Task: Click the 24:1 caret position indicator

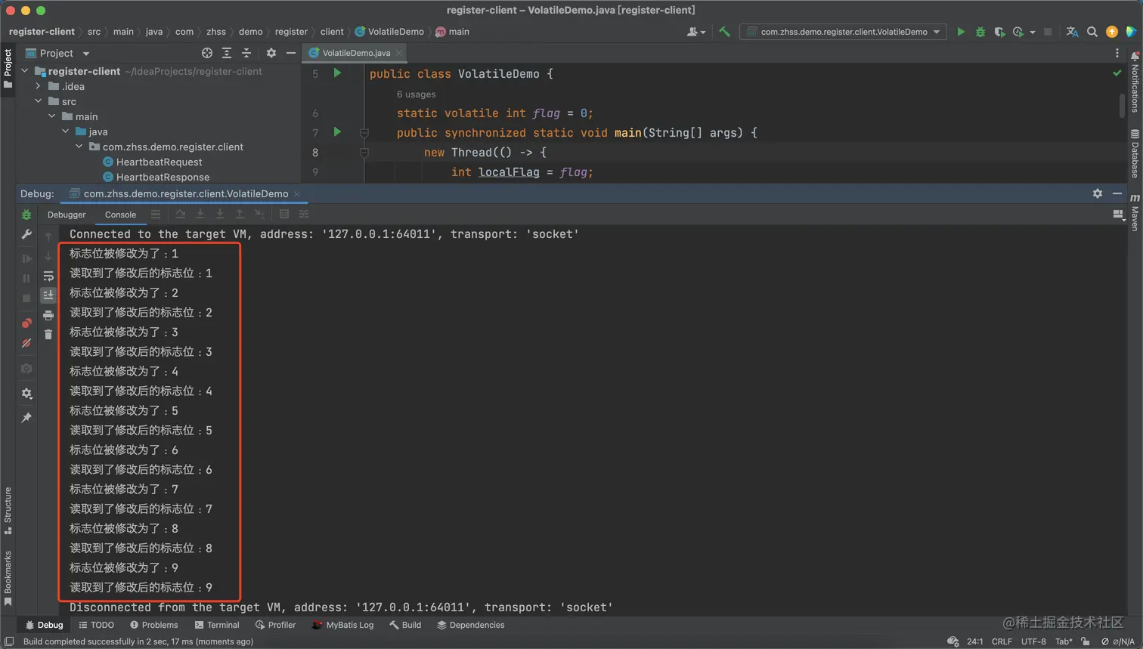Action: tap(975, 641)
